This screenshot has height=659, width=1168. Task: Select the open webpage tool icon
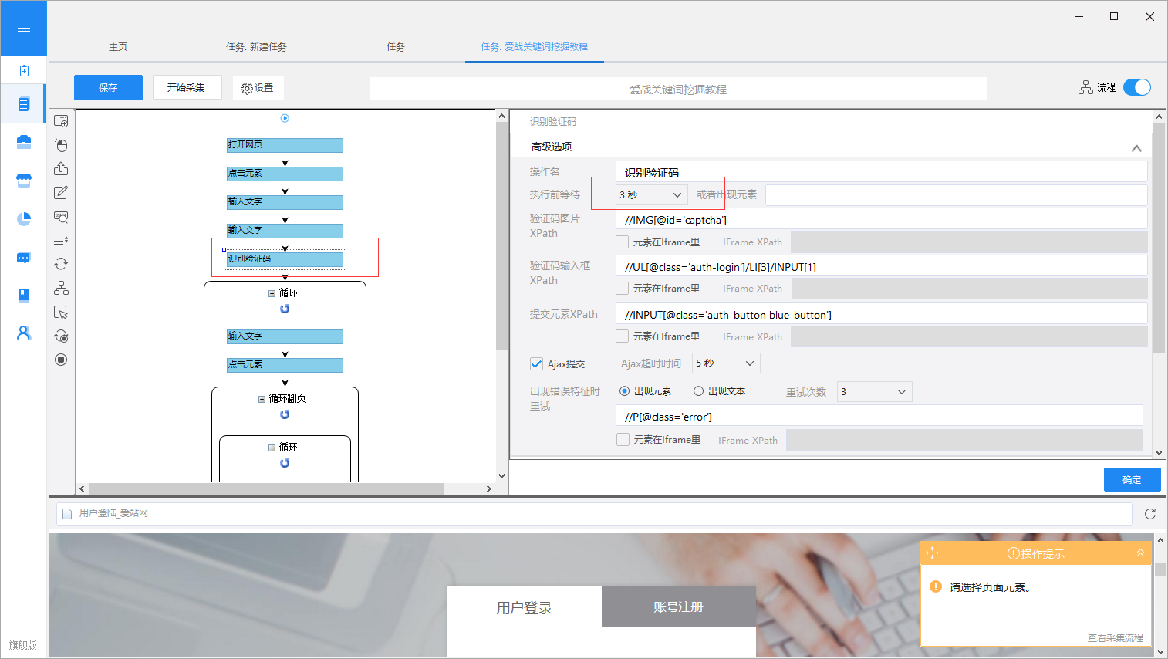coord(61,121)
